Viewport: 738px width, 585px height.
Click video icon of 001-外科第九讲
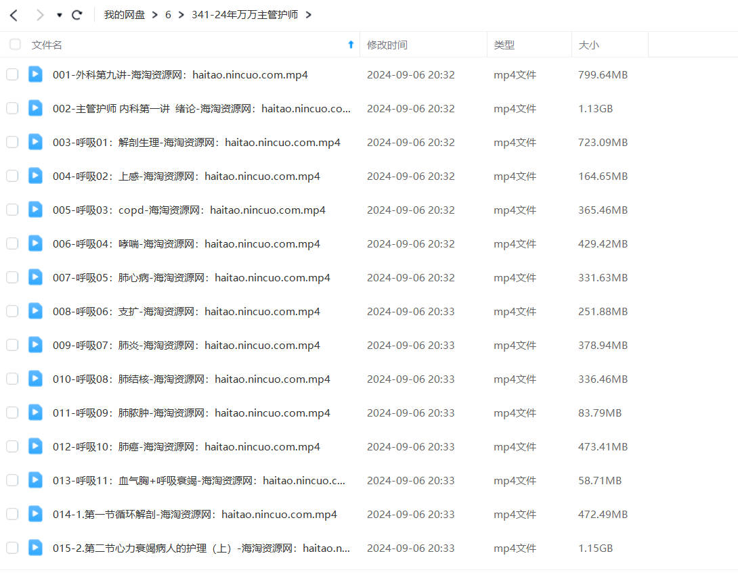coord(35,74)
